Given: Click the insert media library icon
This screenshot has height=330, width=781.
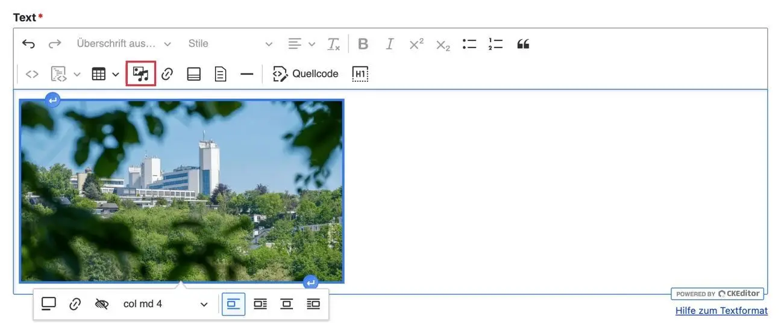Looking at the screenshot, I should (x=140, y=74).
